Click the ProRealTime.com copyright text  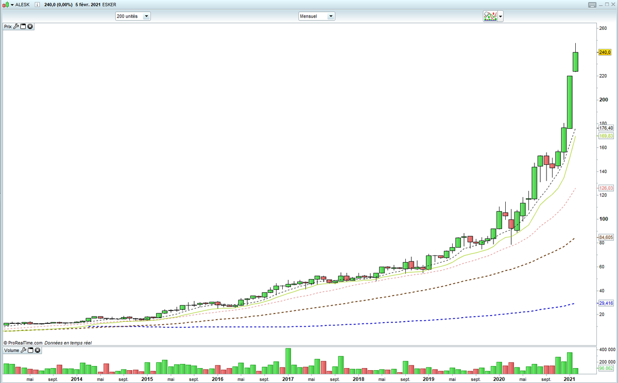pyautogui.click(x=23, y=342)
